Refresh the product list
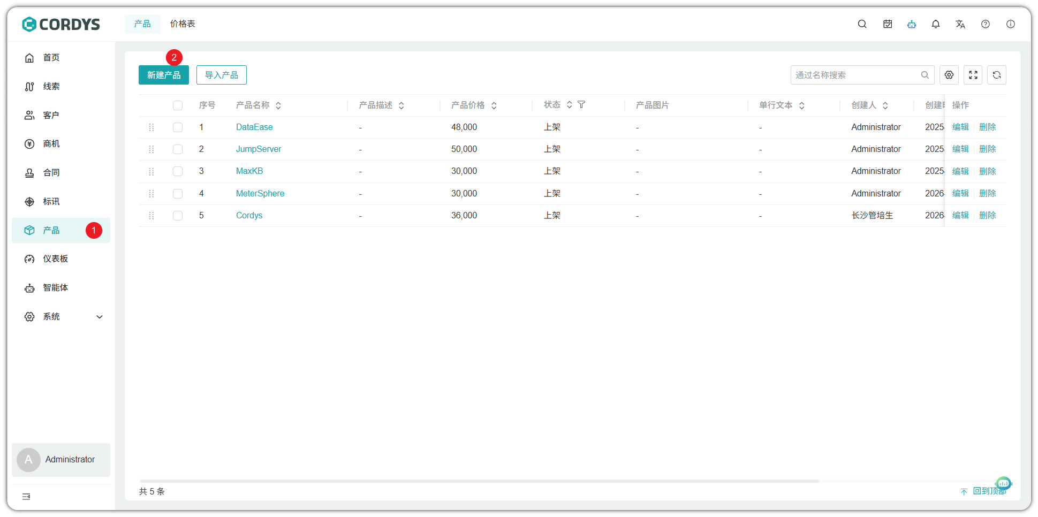 (x=997, y=75)
